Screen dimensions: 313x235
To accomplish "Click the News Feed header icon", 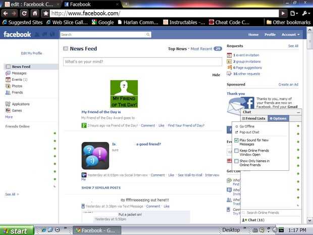I will click(66, 49).
